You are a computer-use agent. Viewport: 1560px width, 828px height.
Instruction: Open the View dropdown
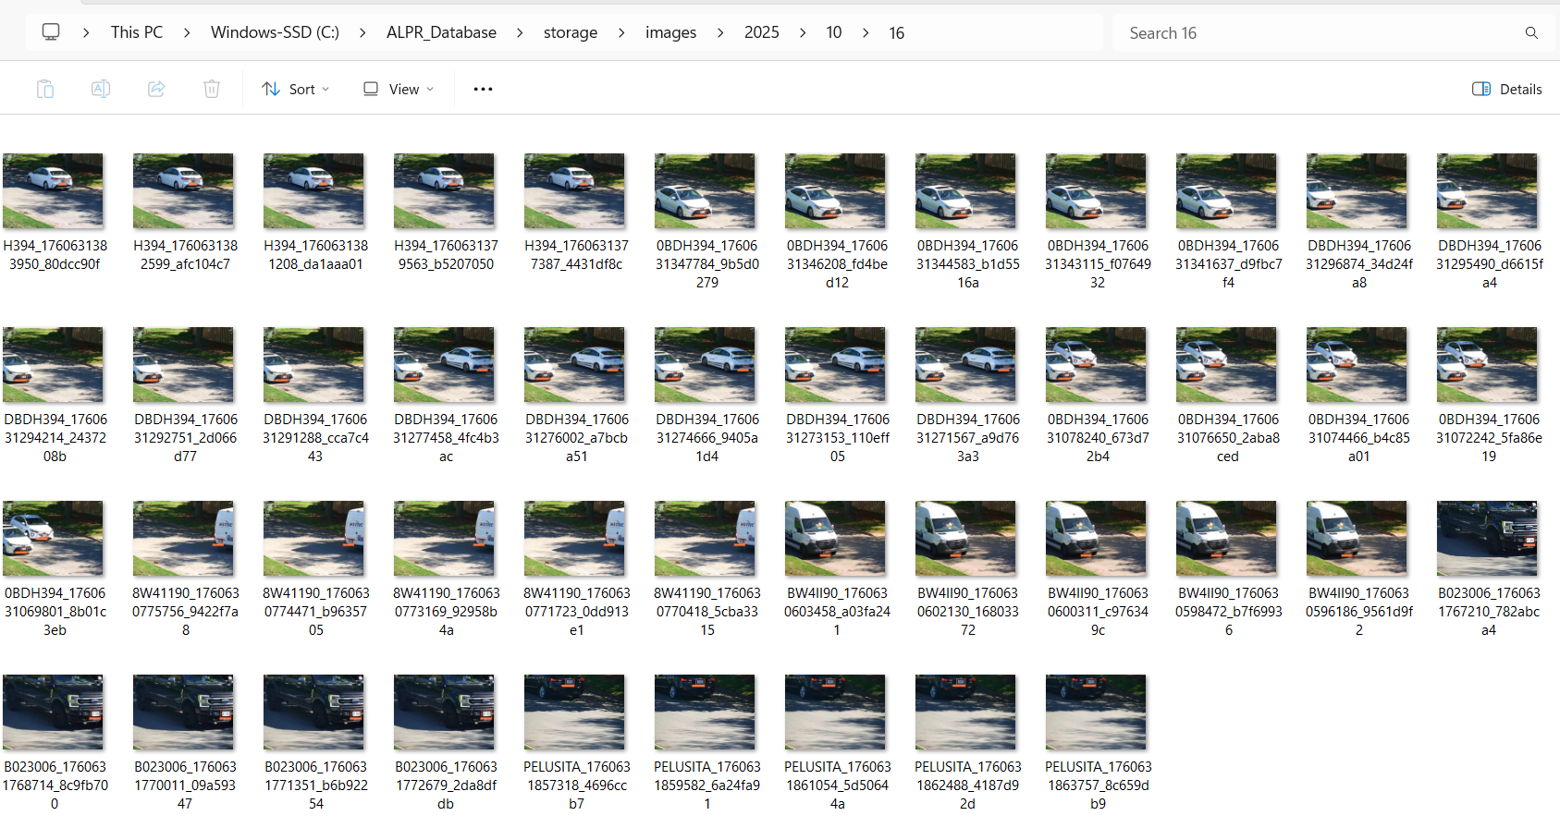click(x=399, y=89)
